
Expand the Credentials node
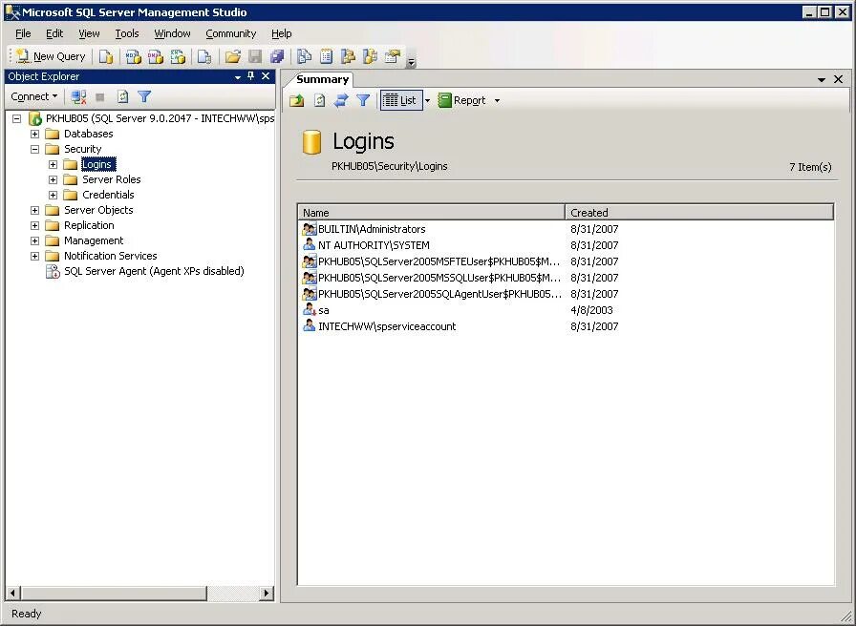53,195
